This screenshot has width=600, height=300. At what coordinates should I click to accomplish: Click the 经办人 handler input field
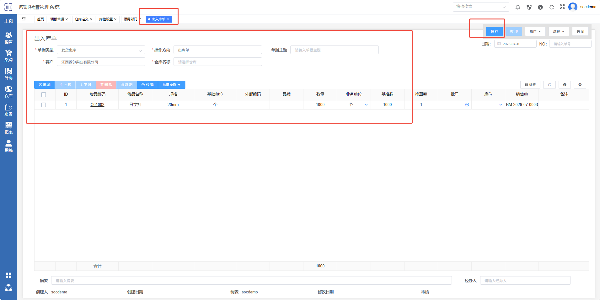(x=525, y=281)
